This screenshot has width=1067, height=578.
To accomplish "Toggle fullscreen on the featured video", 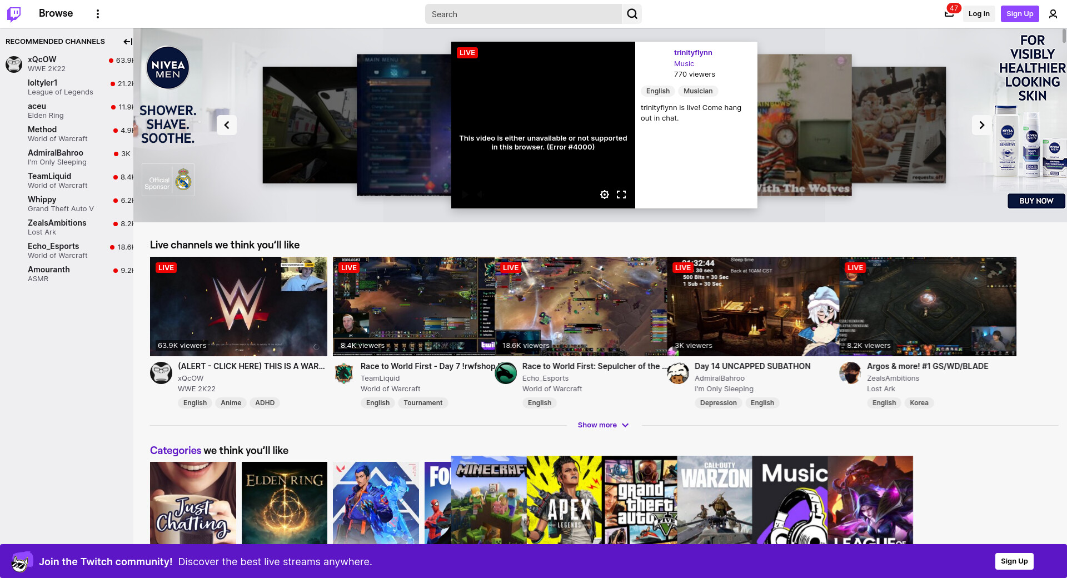I will click(621, 195).
